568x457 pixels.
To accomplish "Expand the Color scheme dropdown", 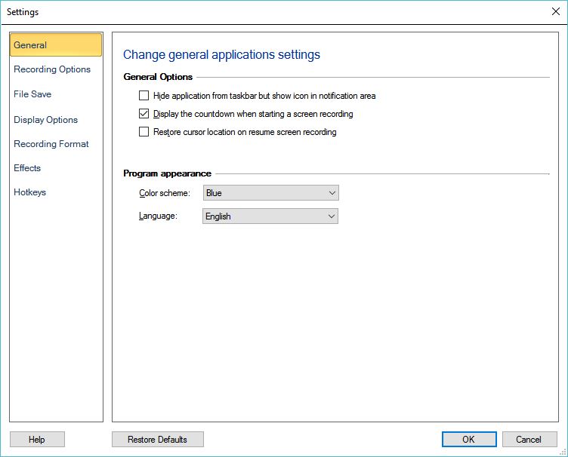I will [271, 193].
